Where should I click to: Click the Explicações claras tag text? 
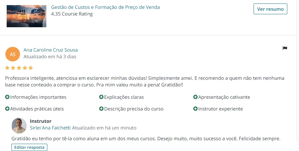[x=124, y=97]
